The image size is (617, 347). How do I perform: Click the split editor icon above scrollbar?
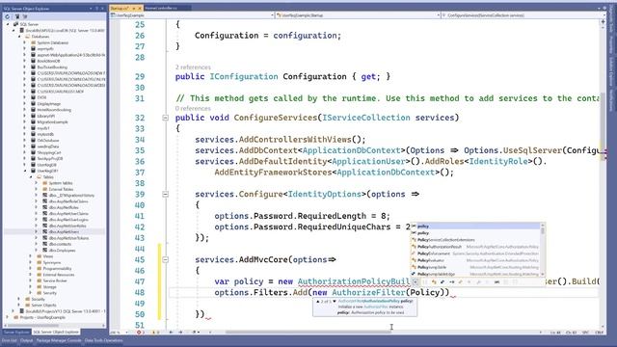click(603, 22)
